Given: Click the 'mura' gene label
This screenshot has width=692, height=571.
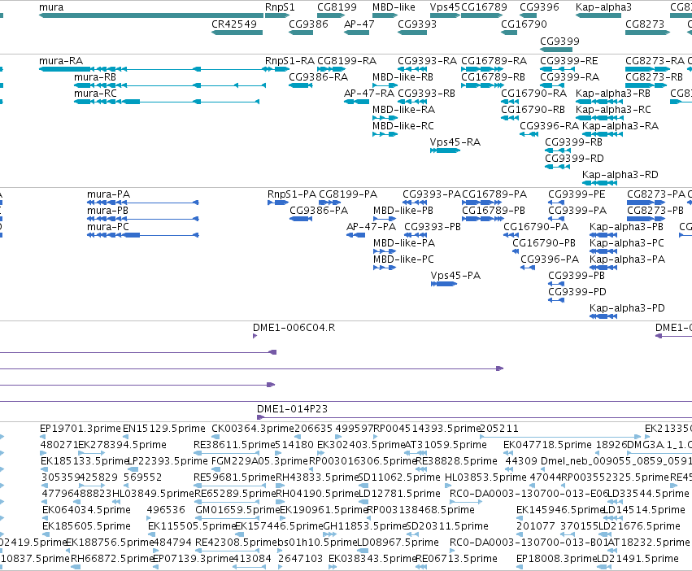Looking at the screenshot, I should (x=51, y=7).
